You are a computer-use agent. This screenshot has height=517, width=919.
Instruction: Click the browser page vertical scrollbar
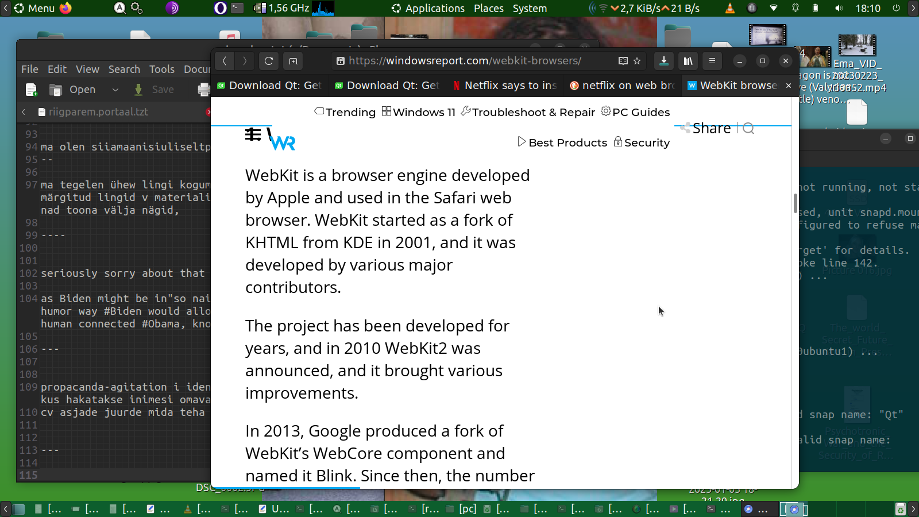[x=796, y=203]
